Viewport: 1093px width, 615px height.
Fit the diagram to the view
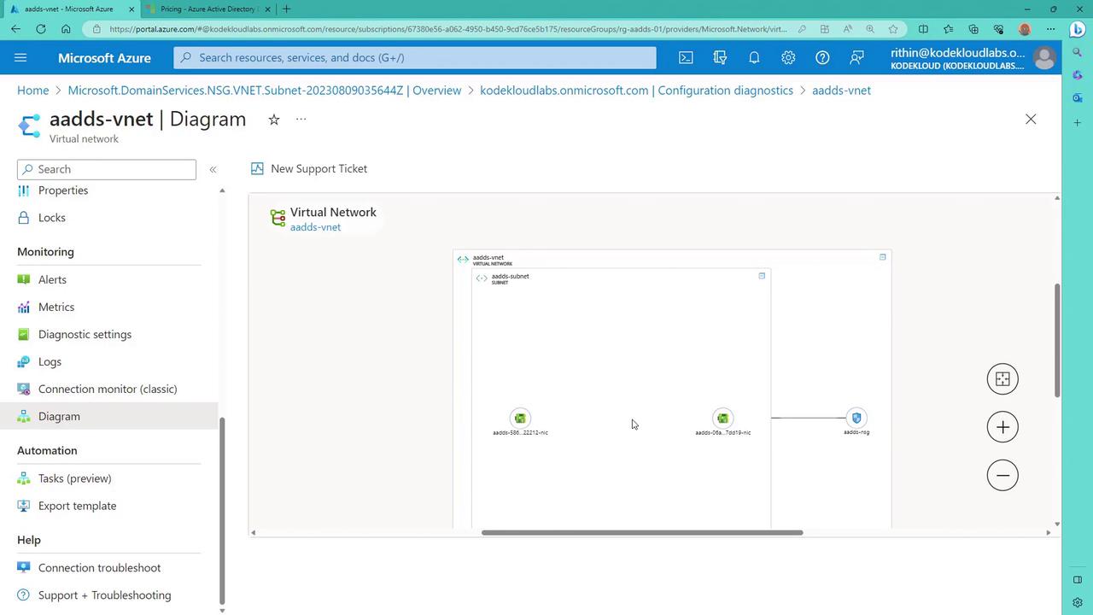1002,379
